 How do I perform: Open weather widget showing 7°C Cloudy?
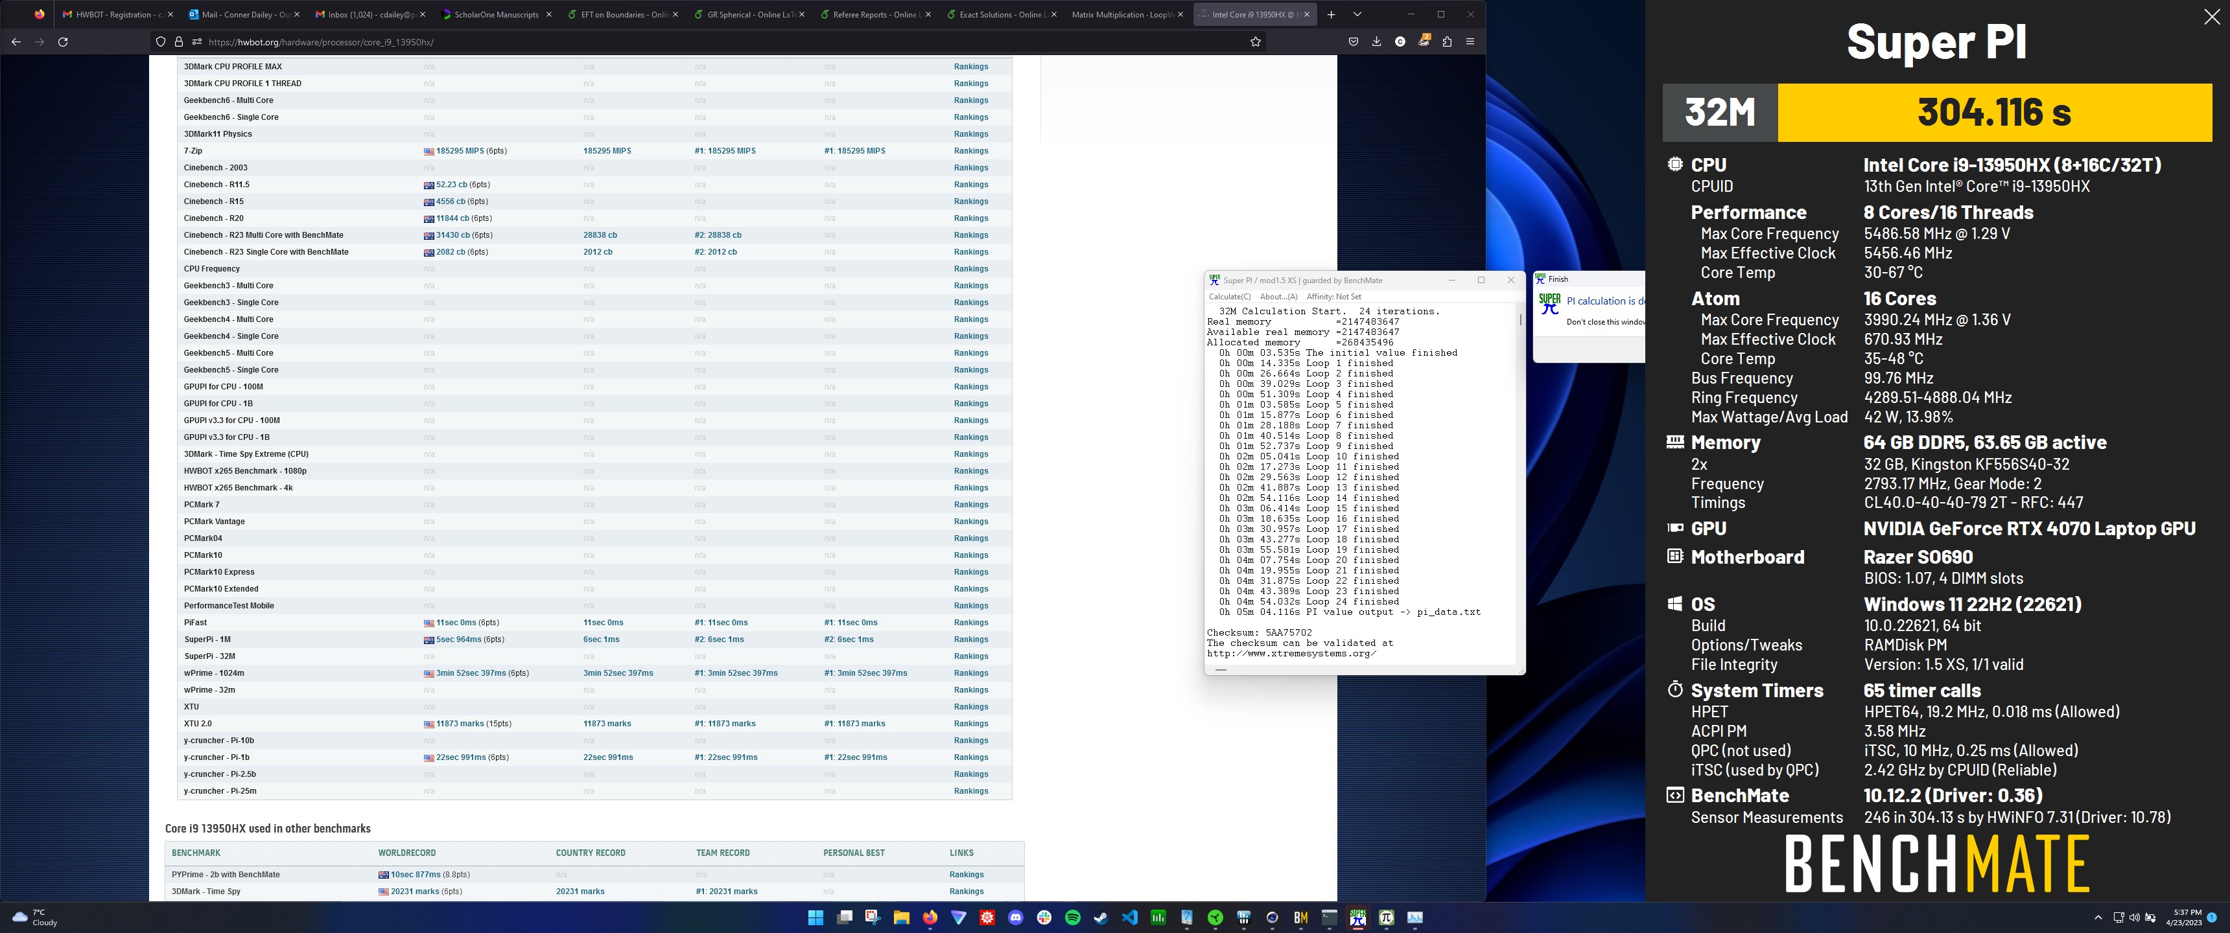pos(34,917)
